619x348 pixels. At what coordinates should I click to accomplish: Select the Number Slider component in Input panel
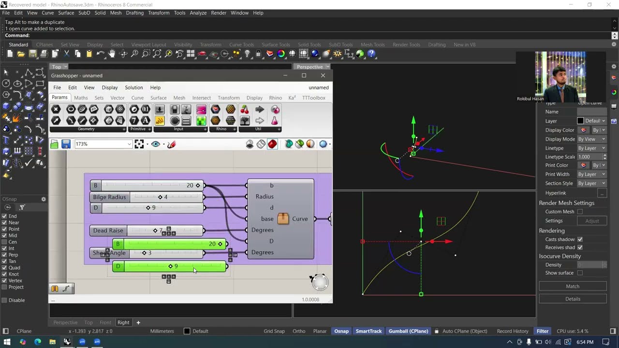[x=160, y=110]
